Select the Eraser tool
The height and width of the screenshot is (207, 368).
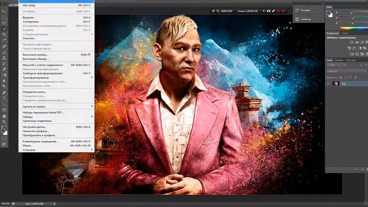pos(4,69)
